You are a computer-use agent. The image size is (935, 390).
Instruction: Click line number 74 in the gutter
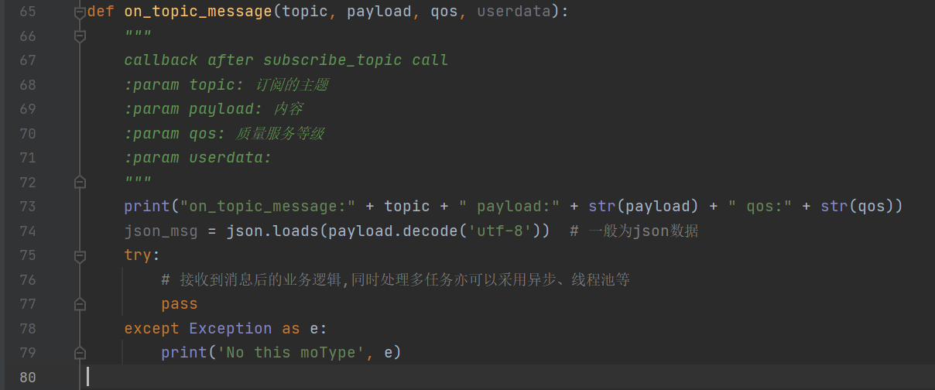pos(27,231)
